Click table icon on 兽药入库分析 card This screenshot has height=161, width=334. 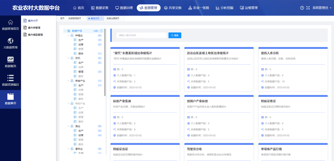(x=263, y=69)
